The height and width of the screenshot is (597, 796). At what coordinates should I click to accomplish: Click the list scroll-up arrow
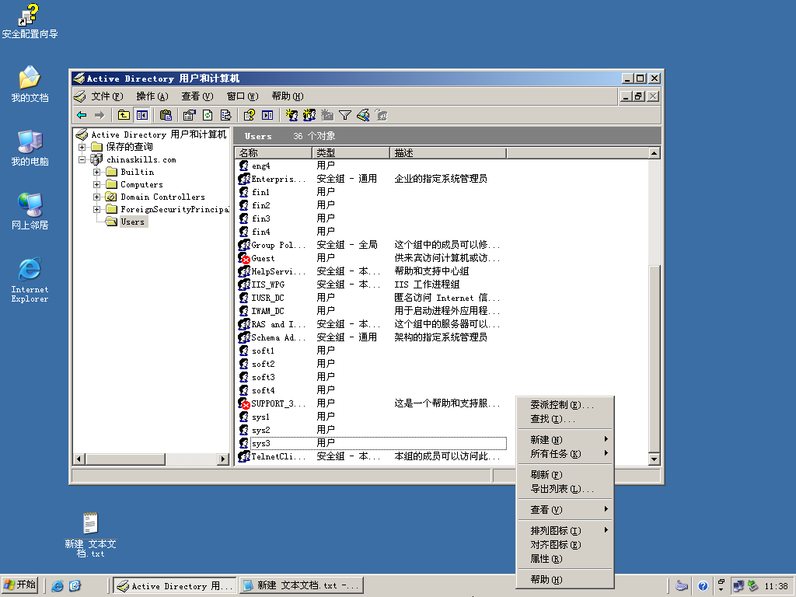pyautogui.click(x=655, y=153)
